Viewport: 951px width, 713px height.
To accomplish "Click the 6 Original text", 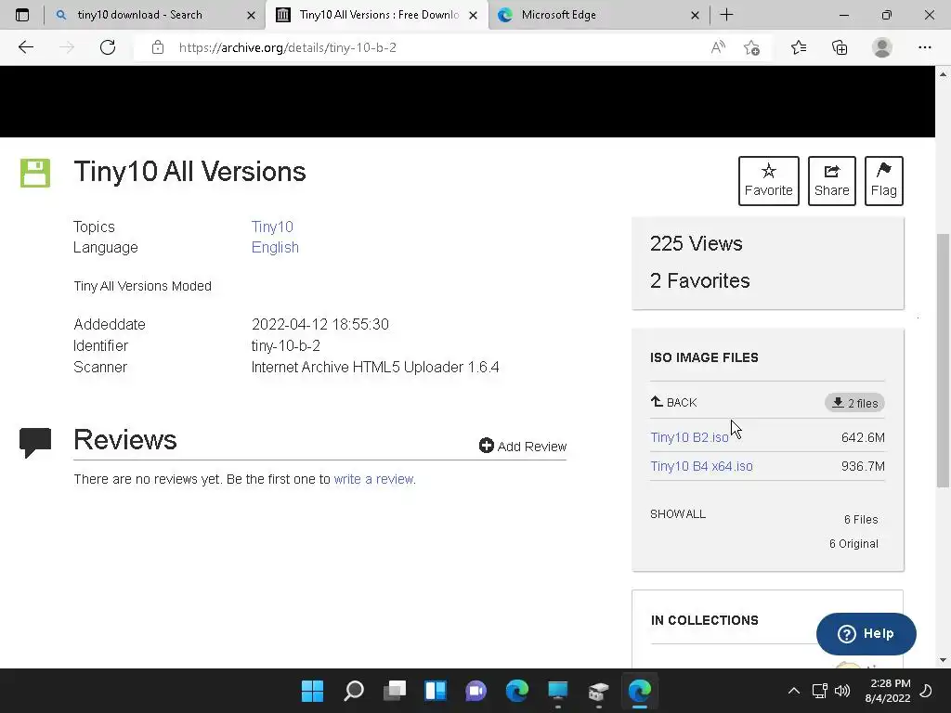I will [x=853, y=544].
